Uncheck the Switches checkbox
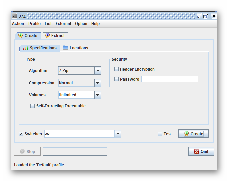This screenshot has width=228, height=181. click(x=21, y=134)
